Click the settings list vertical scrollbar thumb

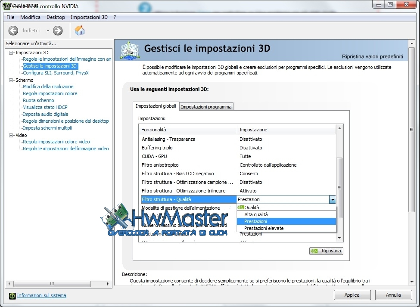point(339,188)
